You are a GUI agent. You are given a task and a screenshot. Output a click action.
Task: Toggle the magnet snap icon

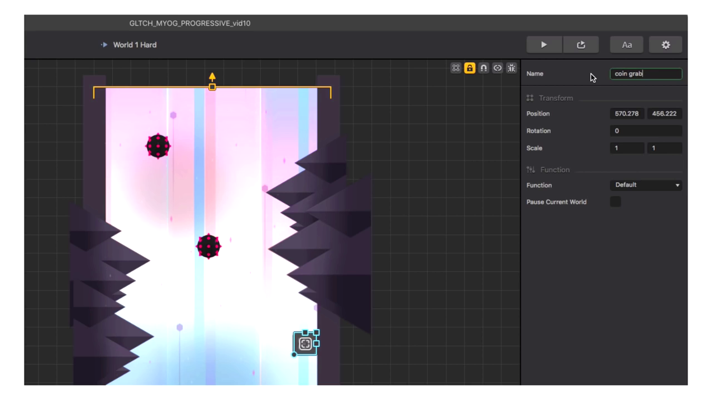[x=484, y=68]
